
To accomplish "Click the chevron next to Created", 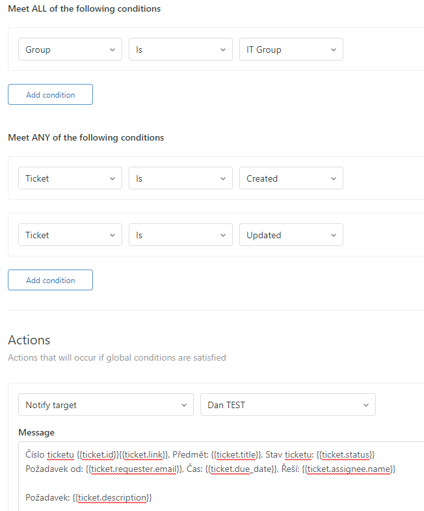I will tap(334, 178).
